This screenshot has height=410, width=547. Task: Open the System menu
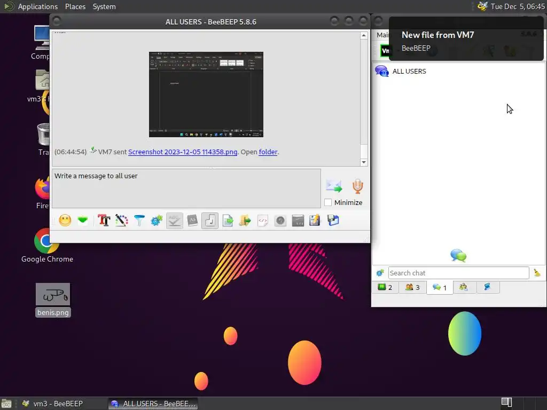pos(104,6)
